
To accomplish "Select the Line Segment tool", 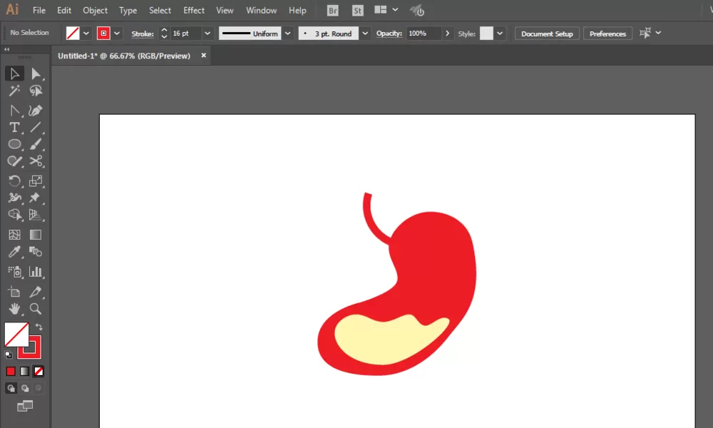I will tap(36, 128).
